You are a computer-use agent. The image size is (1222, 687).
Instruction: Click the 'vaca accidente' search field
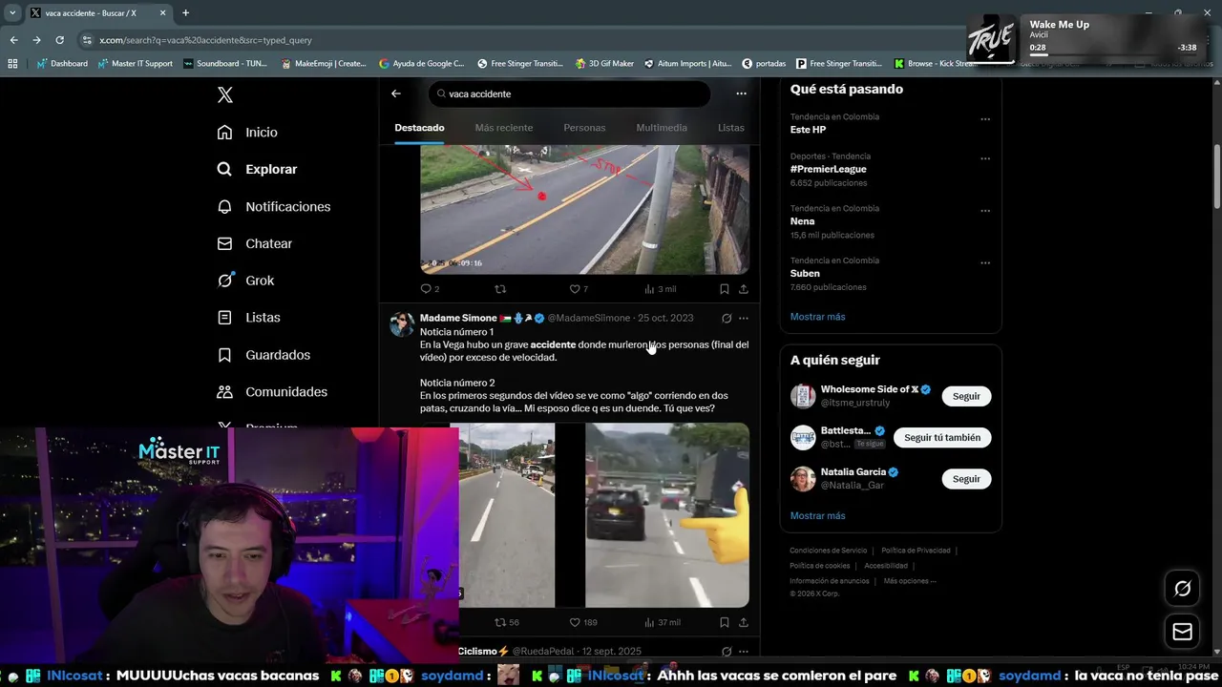click(569, 94)
